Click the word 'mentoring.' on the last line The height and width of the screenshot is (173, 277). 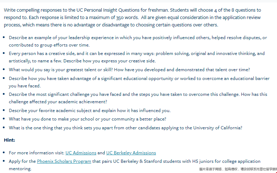point(20,169)
